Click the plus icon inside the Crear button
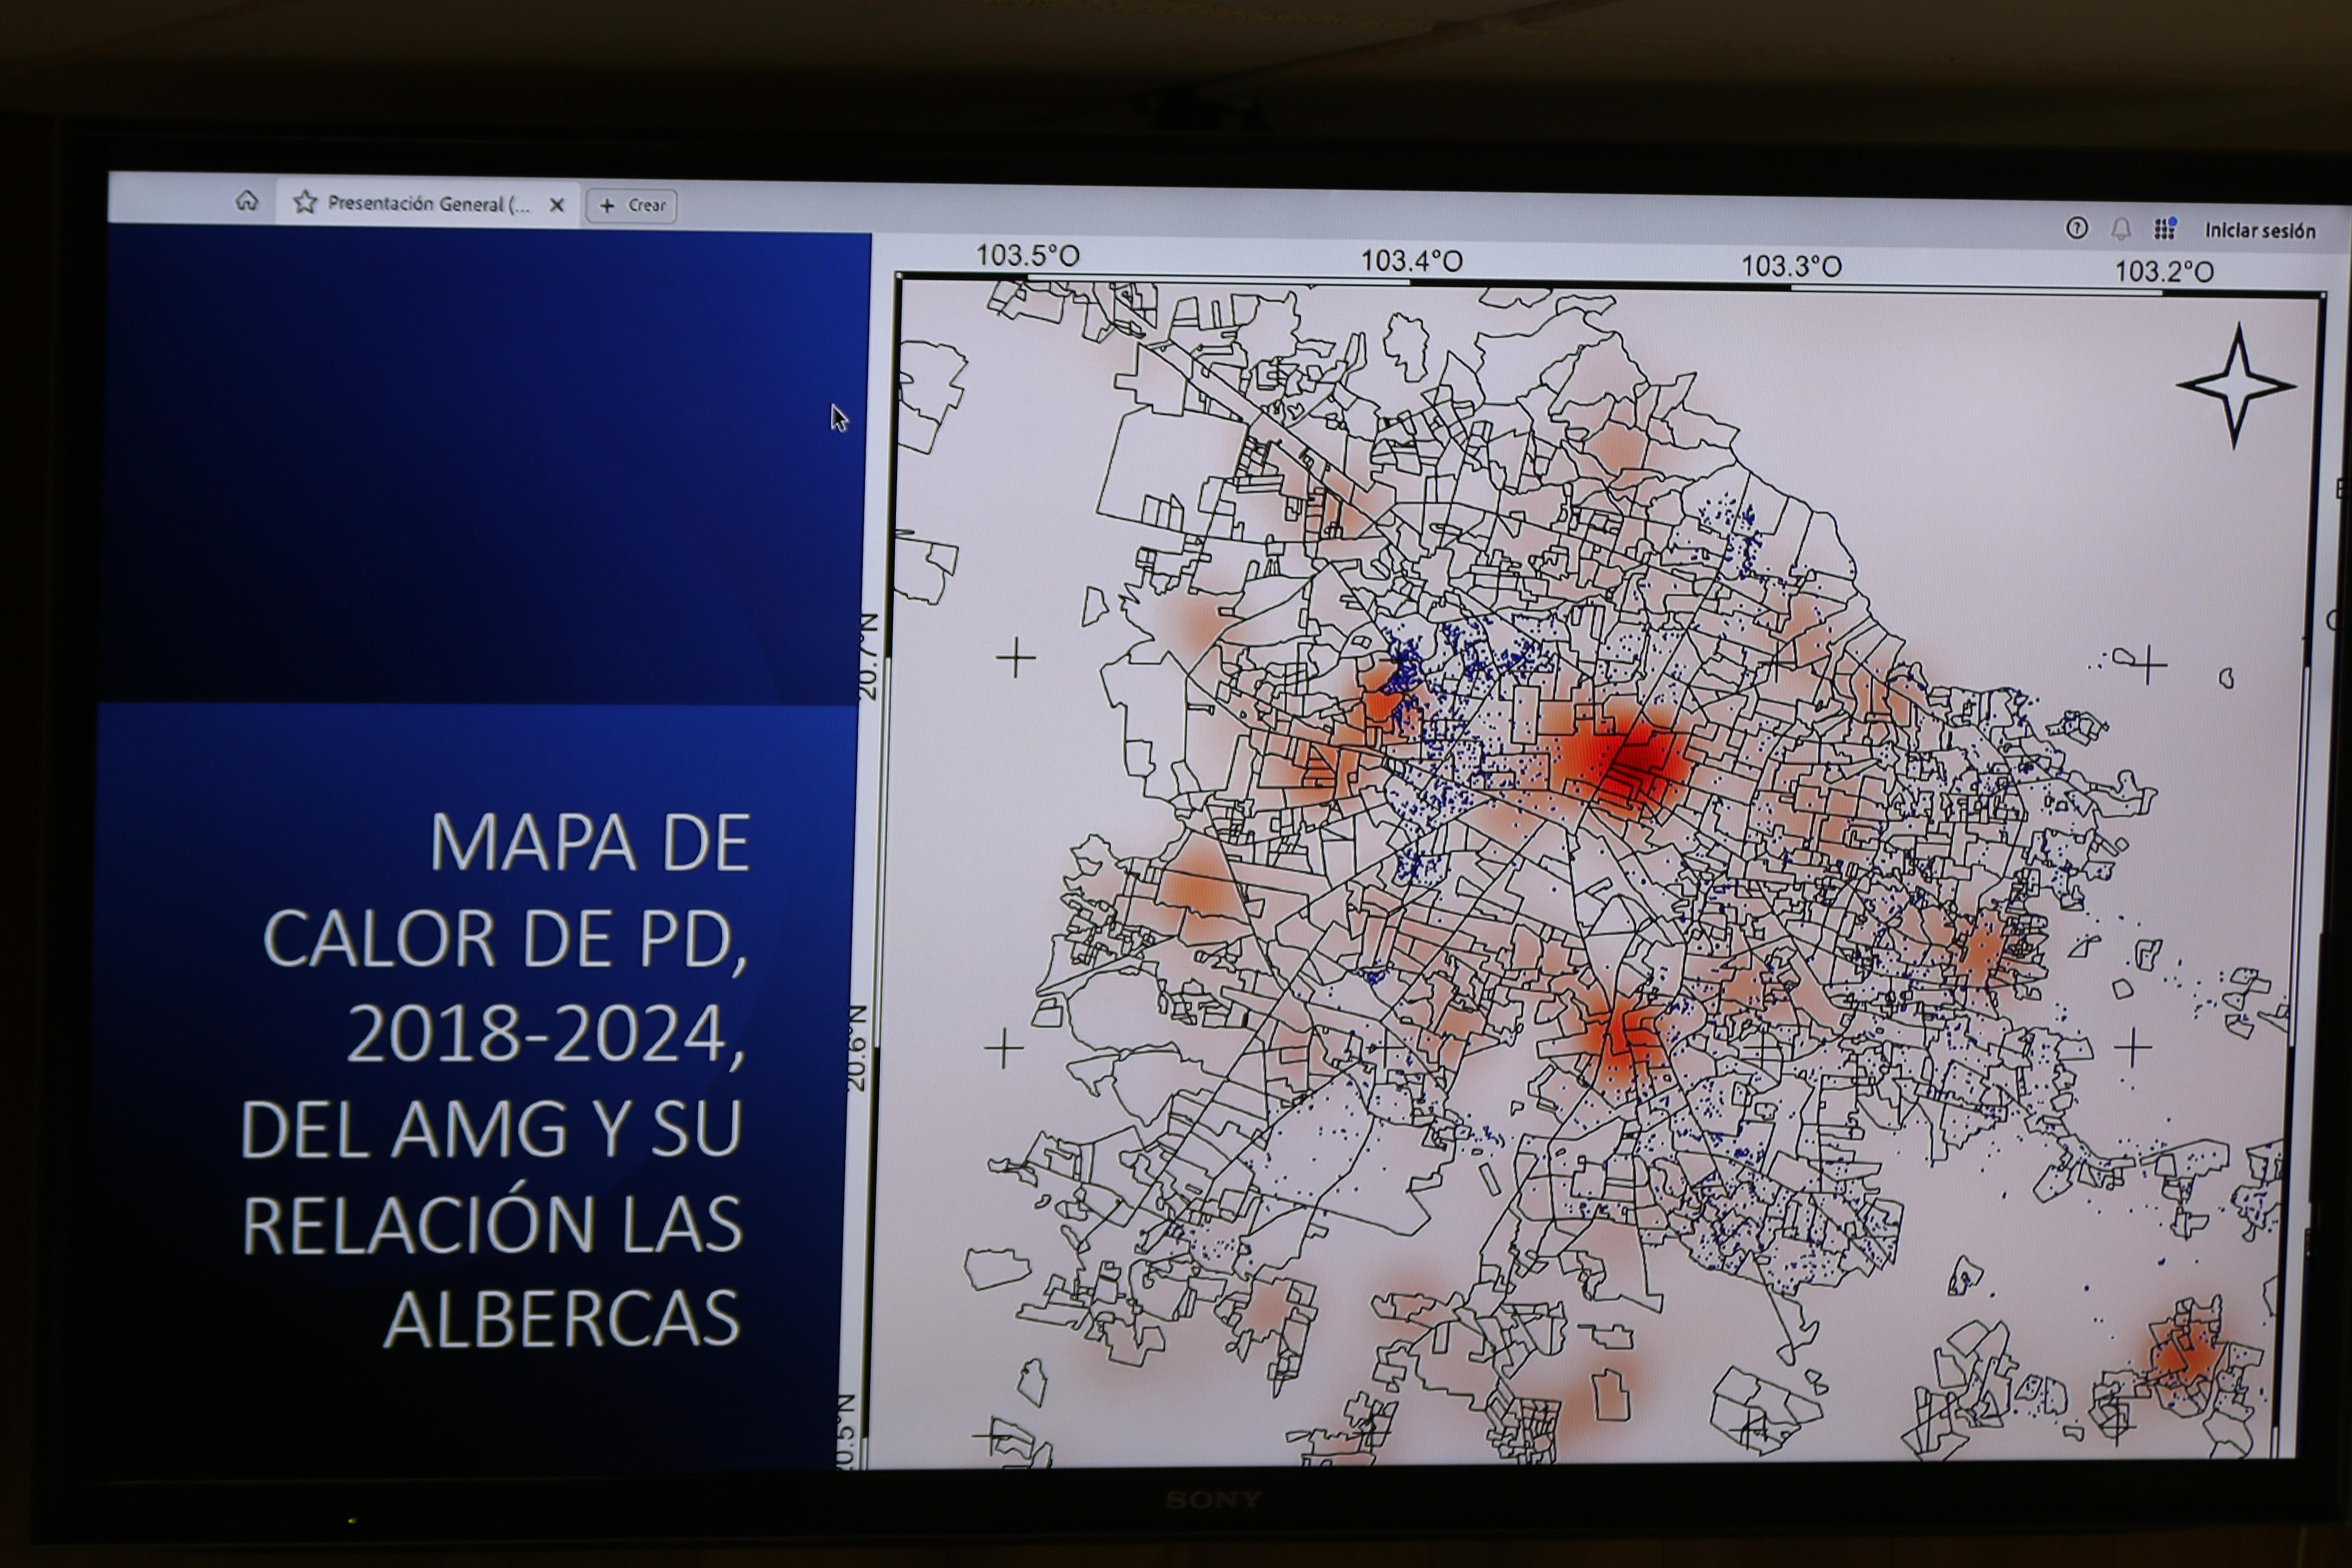 607,205
